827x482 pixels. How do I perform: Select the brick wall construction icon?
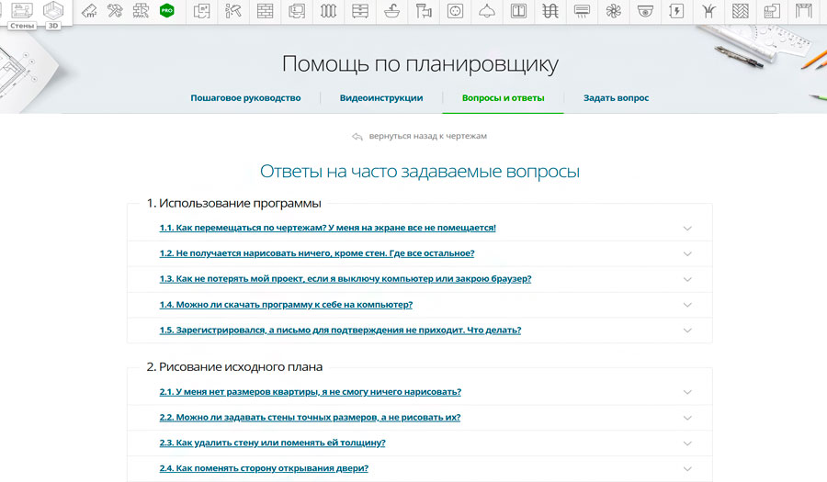265,11
